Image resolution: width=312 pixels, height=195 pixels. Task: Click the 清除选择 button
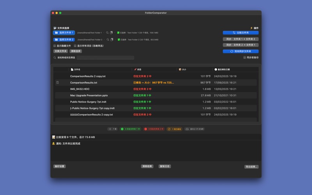(76, 51)
